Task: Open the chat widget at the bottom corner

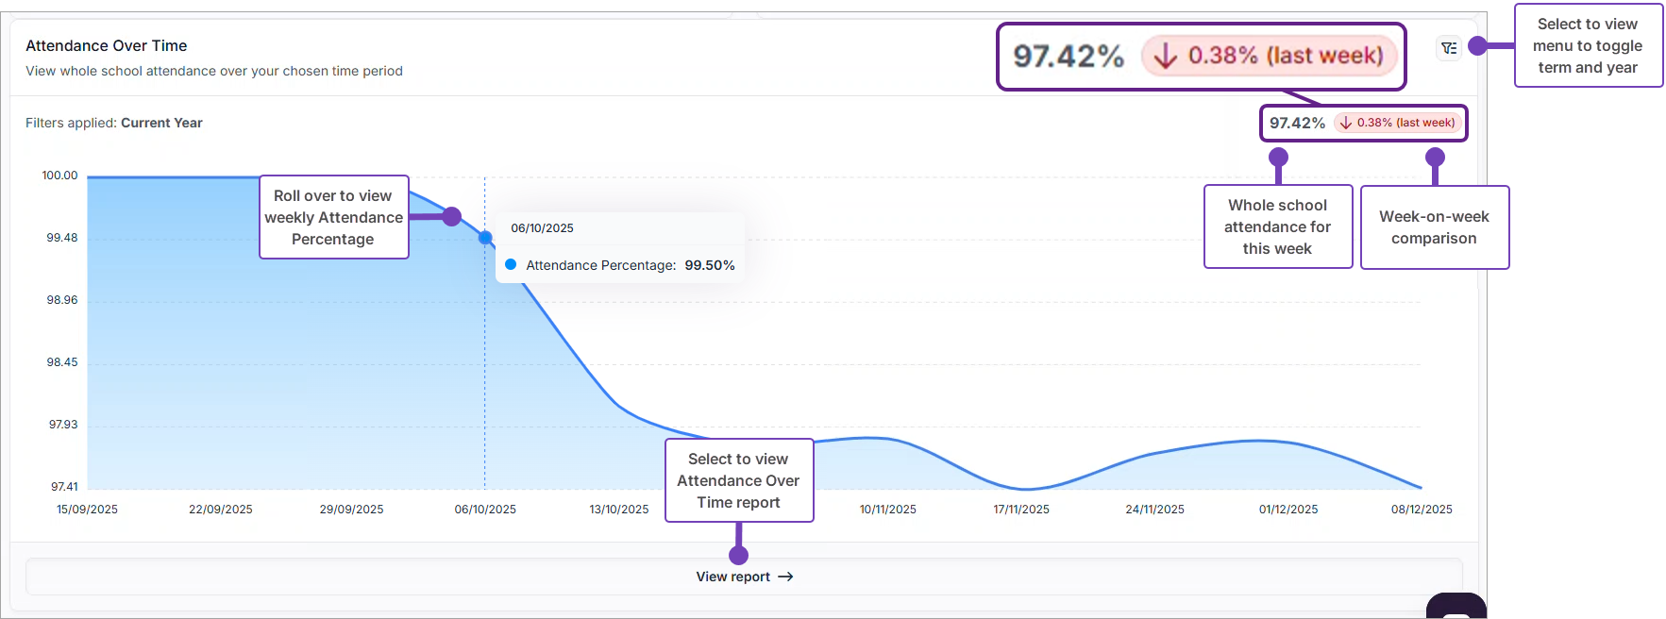Action: click(x=1456, y=608)
